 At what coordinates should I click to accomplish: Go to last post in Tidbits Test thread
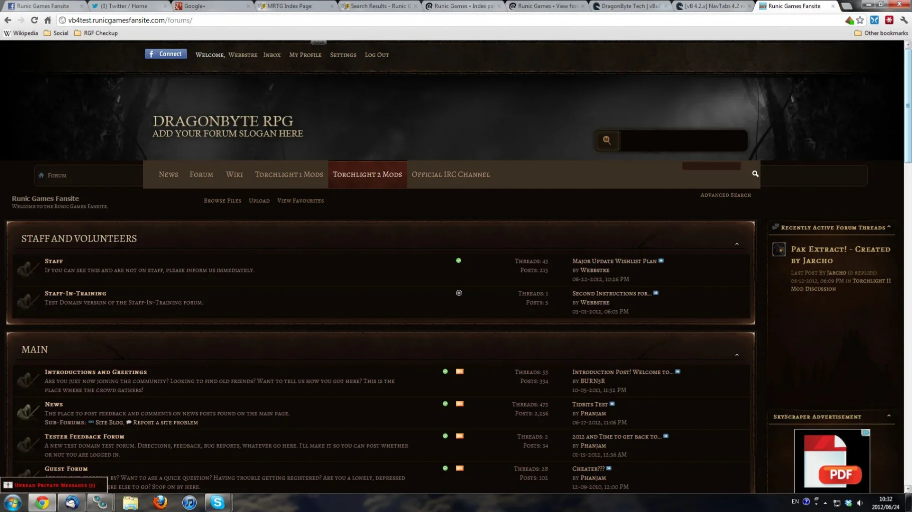(x=612, y=404)
